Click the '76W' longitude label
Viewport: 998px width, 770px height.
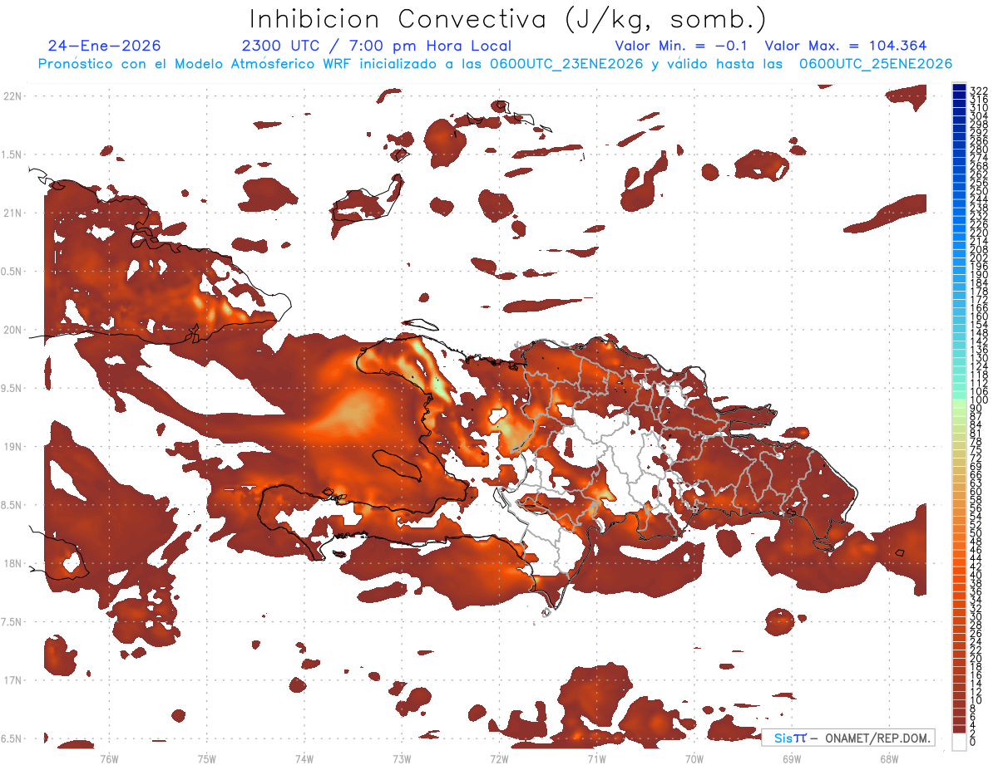click(109, 758)
